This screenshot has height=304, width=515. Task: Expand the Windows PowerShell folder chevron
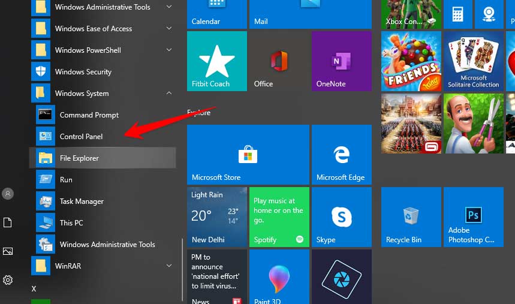pyautogui.click(x=169, y=50)
